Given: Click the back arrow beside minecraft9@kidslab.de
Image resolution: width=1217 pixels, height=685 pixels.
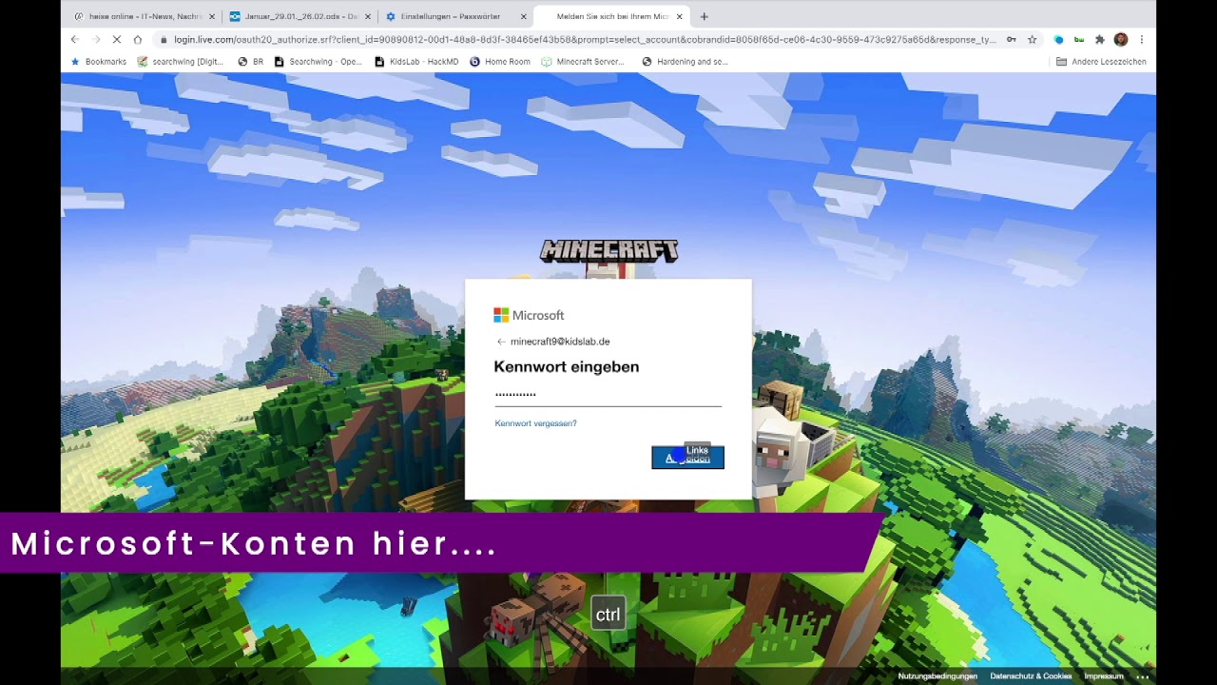Looking at the screenshot, I should tap(501, 342).
